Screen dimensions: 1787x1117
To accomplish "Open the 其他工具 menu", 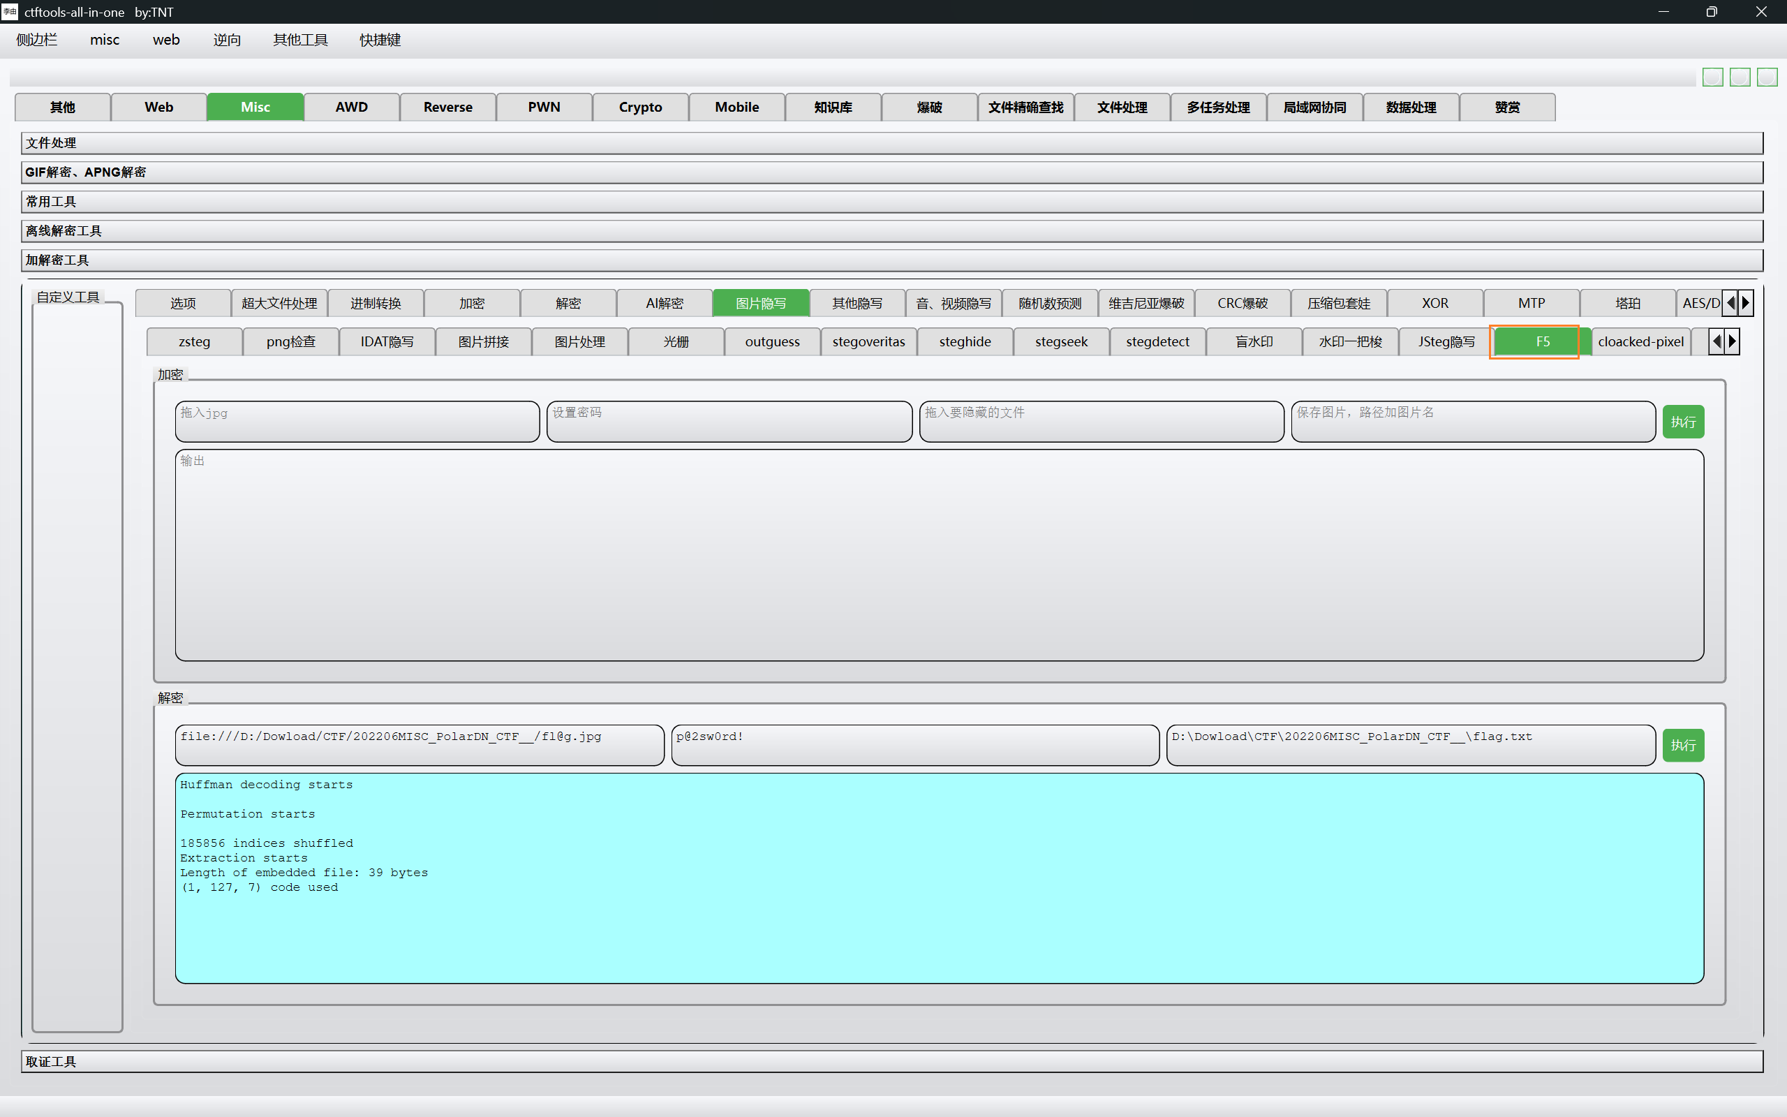I will click(301, 40).
